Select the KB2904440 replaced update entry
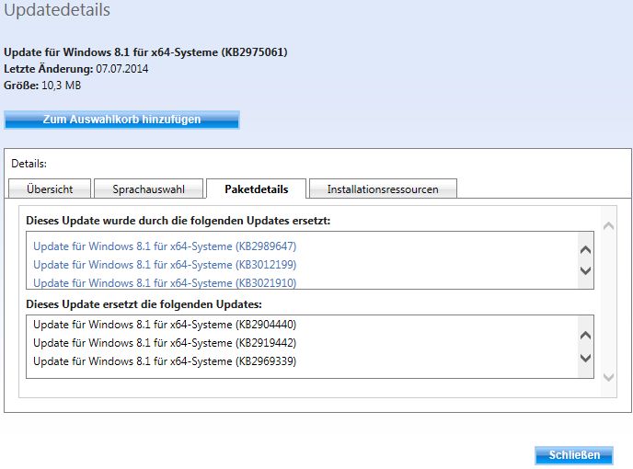 165,325
